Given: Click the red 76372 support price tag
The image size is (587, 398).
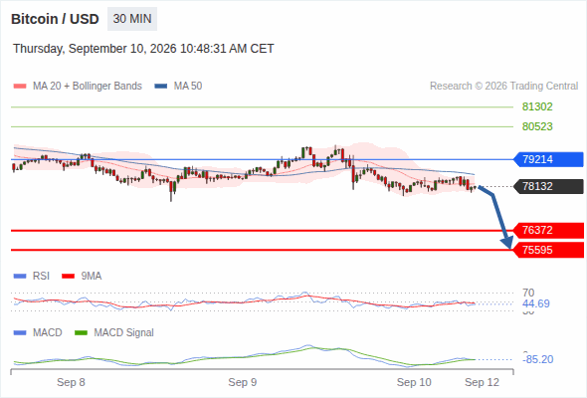Looking at the screenshot, I should point(548,230).
